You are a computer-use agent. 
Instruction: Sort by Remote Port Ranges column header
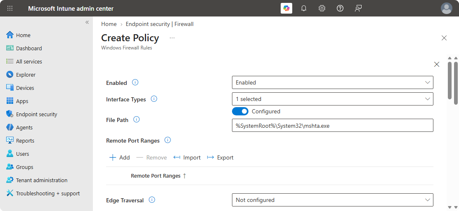(x=159, y=176)
